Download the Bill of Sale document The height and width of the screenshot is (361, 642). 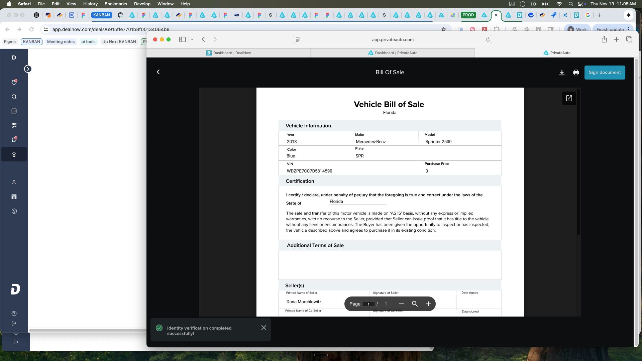[562, 73]
